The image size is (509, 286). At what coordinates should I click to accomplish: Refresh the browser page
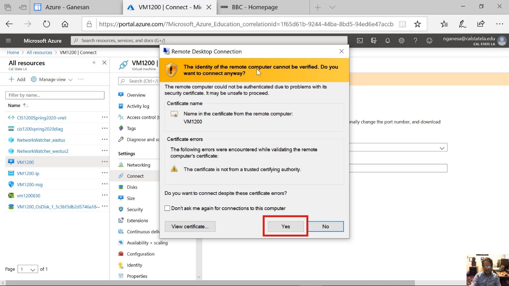tap(46, 24)
